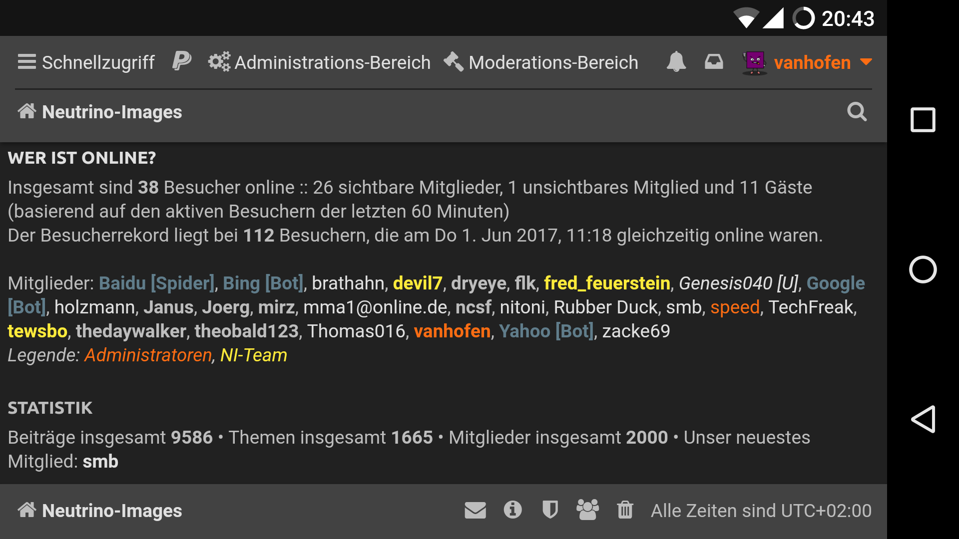
Task: Open newest member smb in statistics
Action: click(100, 461)
